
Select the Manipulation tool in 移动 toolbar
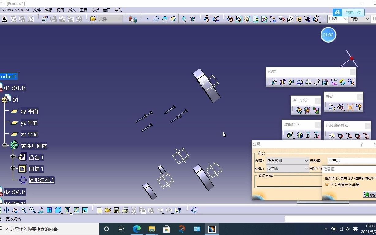tap(332, 107)
